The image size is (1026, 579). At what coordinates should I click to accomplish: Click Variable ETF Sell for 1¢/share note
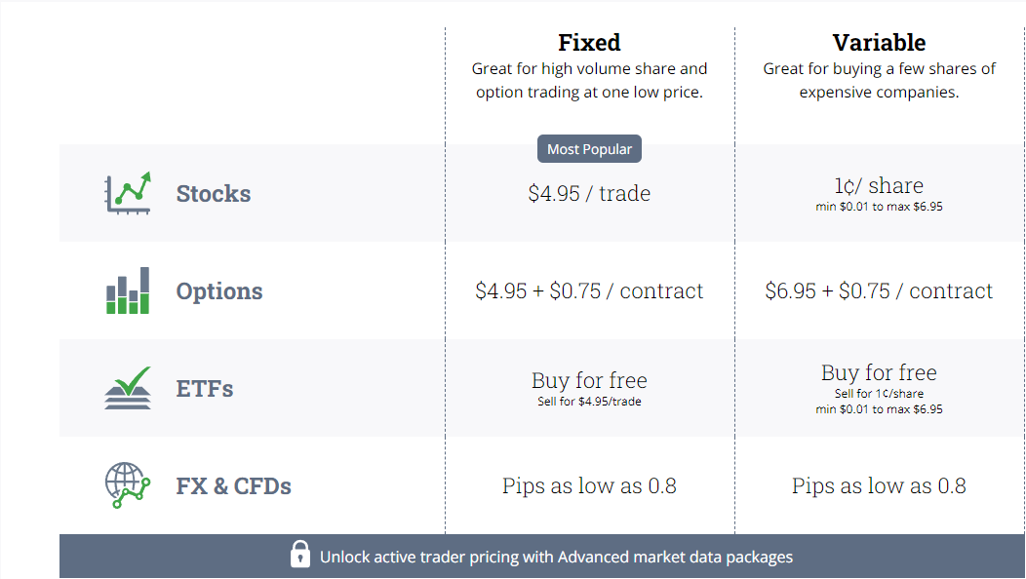(x=879, y=394)
